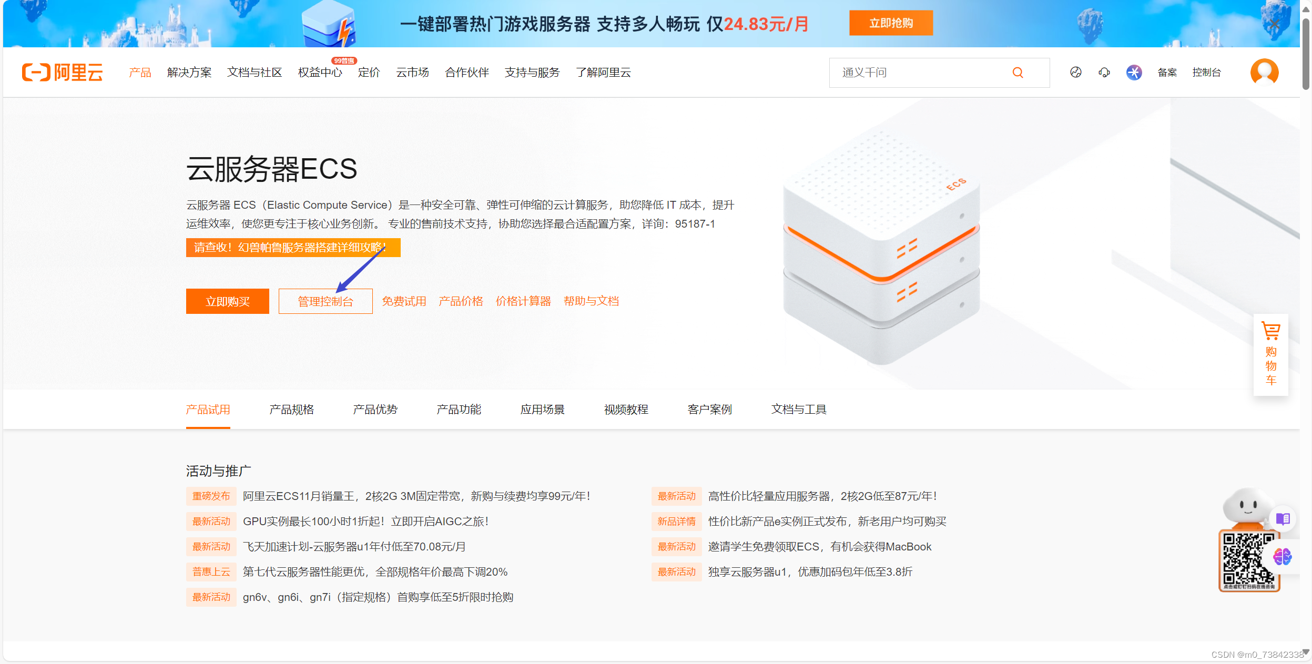This screenshot has height=664, width=1312.
Task: Click the scrollbar down arrow
Action: point(1306,652)
